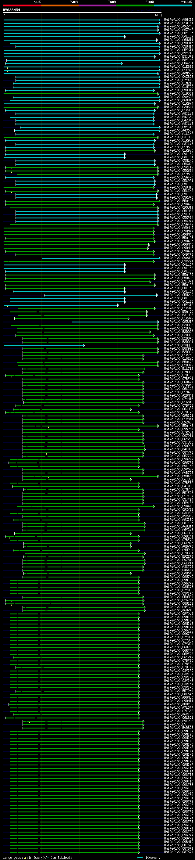Select hit label UniRef100_A3QQP8

[x=179, y=345]
